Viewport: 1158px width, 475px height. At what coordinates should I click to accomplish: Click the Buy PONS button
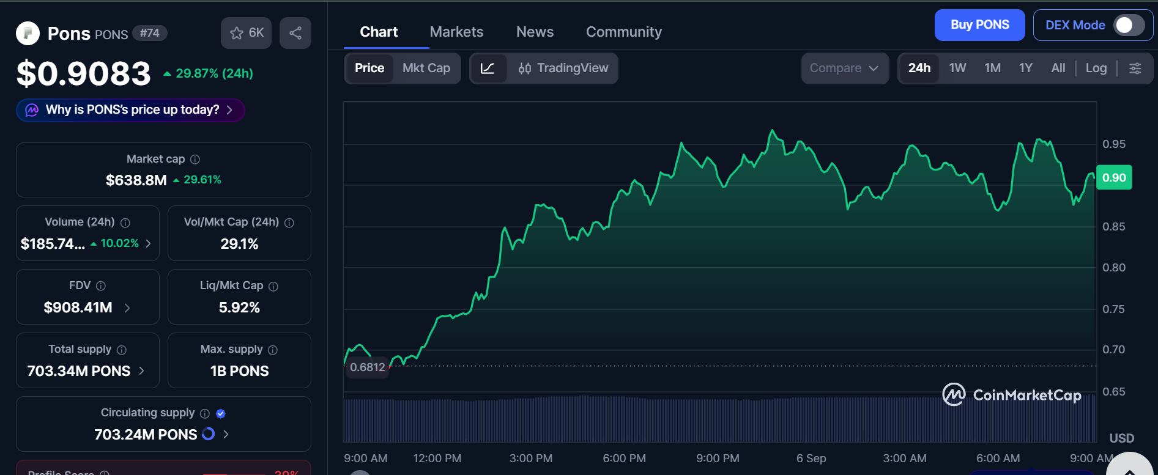(979, 25)
